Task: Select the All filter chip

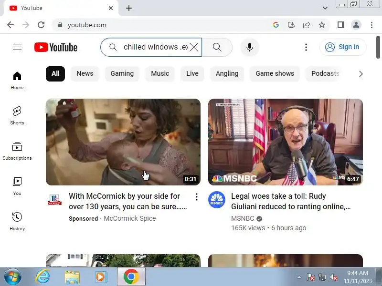Action: (x=55, y=74)
